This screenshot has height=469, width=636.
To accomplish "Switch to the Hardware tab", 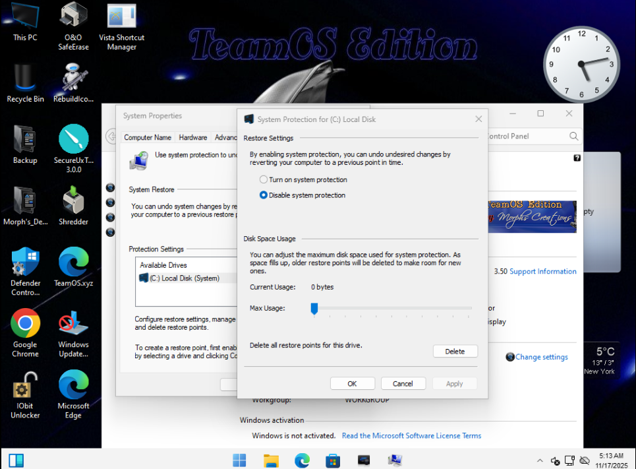I will 192,137.
